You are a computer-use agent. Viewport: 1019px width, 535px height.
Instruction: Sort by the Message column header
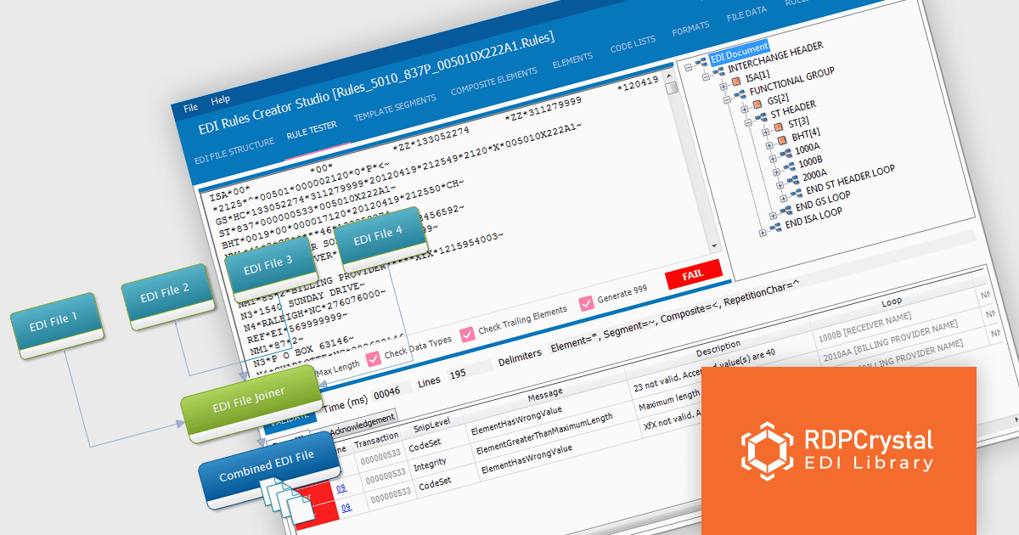pyautogui.click(x=545, y=395)
